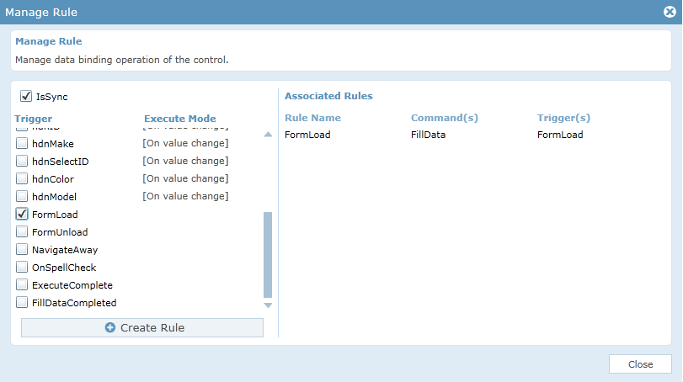Check the OnSpellCheck trigger box
The width and height of the screenshot is (683, 382).
22,267
